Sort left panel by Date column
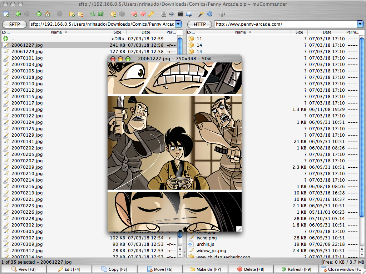Viewport: 366px width, 274px height. 146,32
